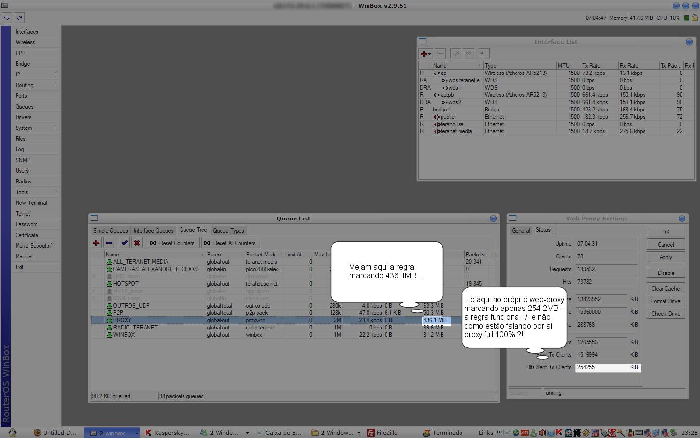Click the WINBOX queue icon

[x=110, y=335]
